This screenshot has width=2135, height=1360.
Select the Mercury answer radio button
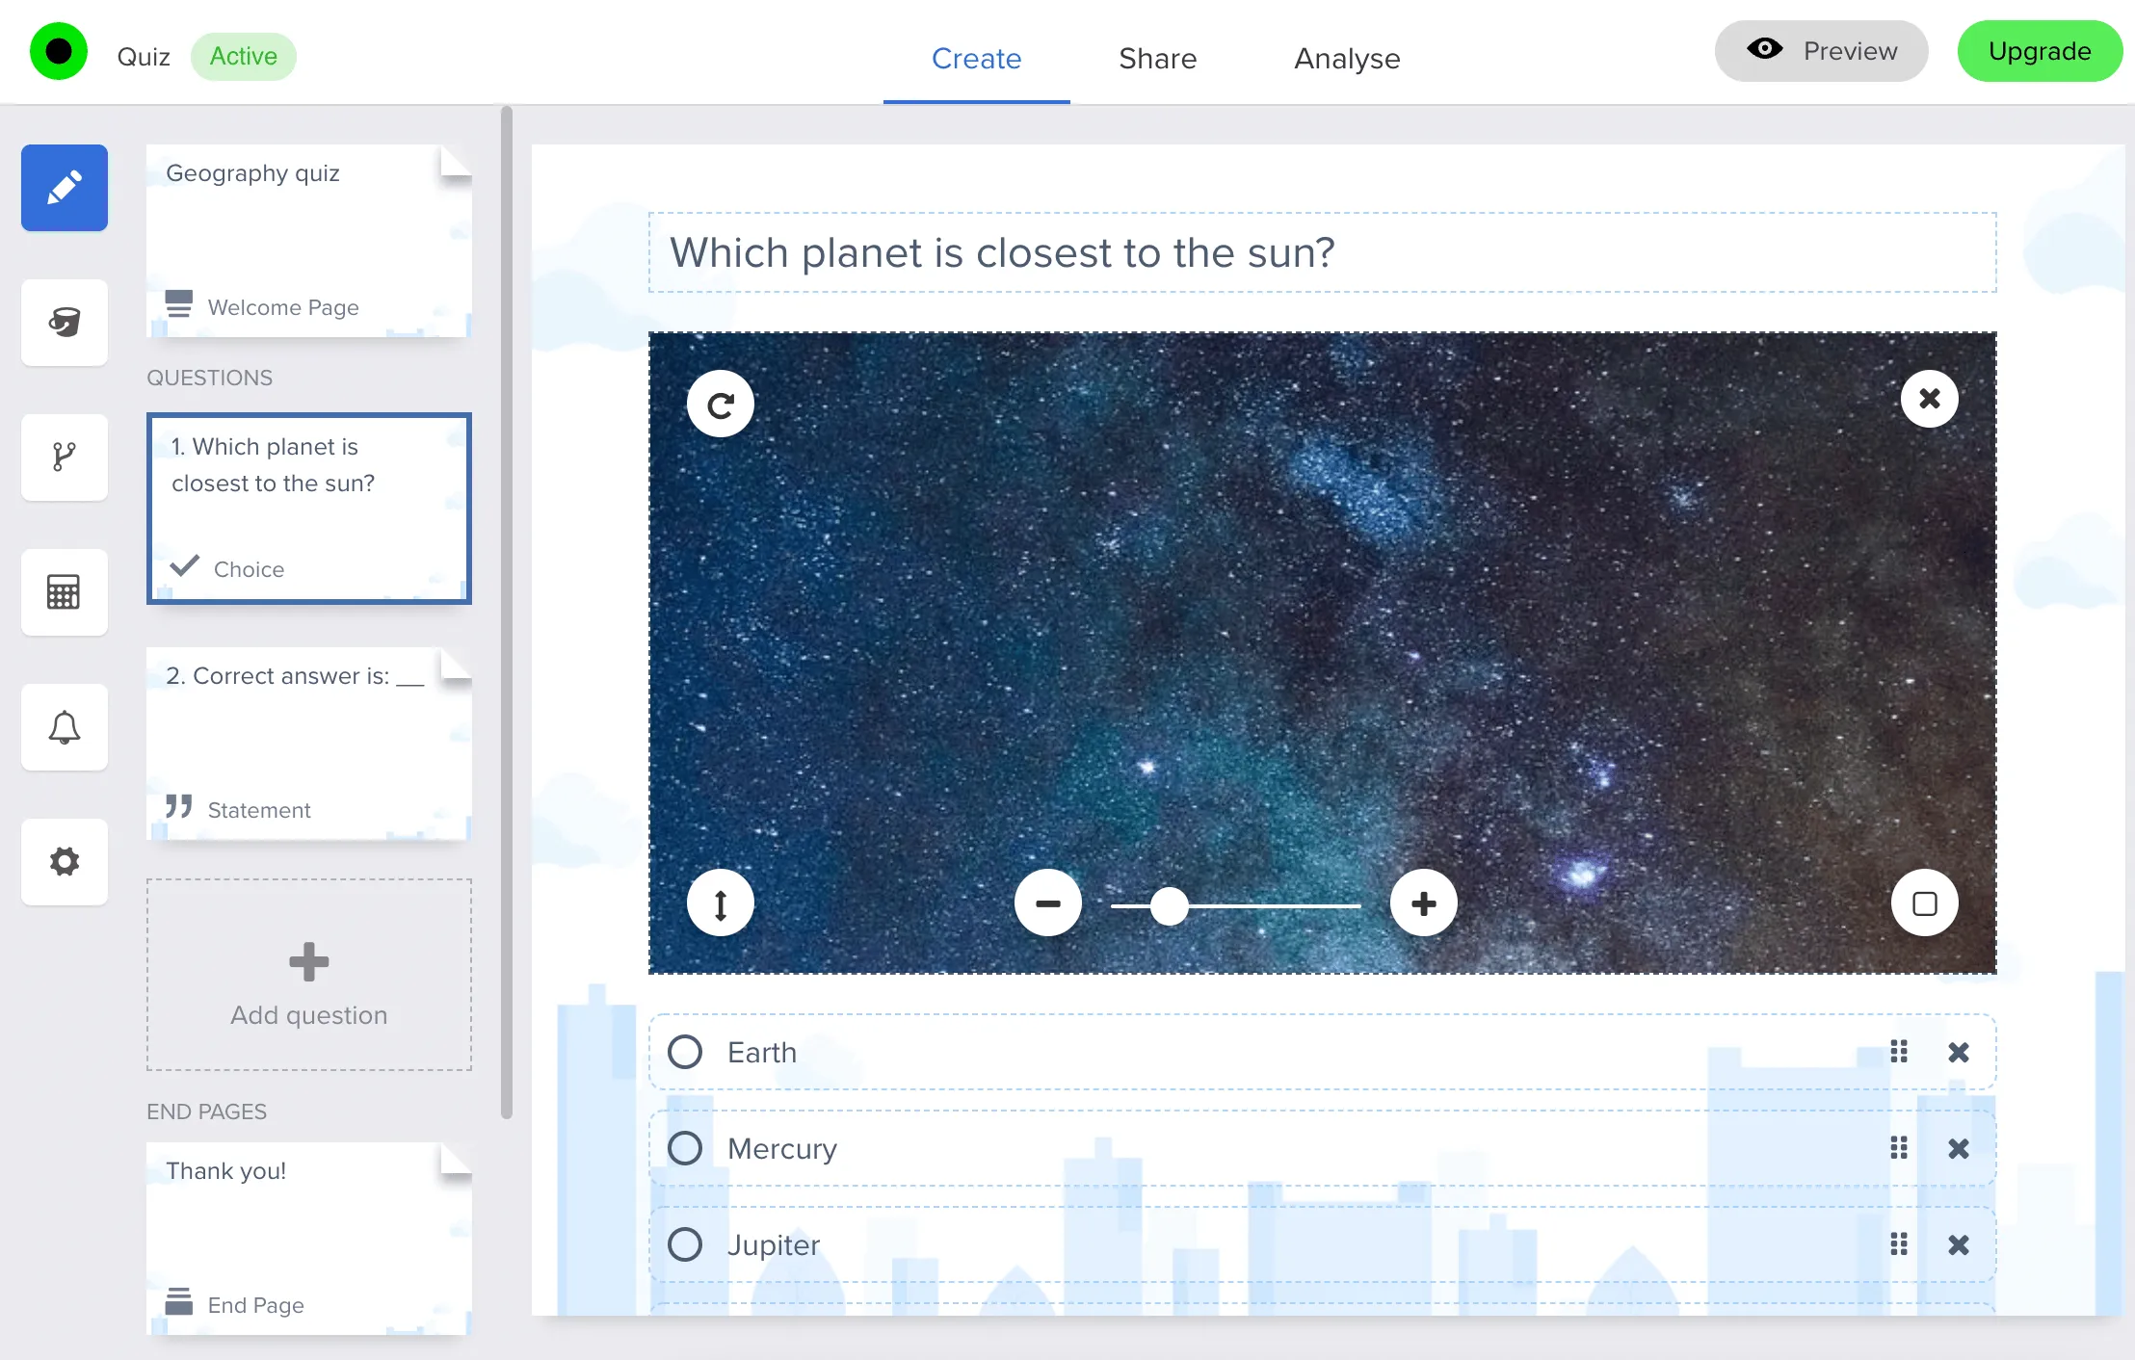tap(685, 1148)
